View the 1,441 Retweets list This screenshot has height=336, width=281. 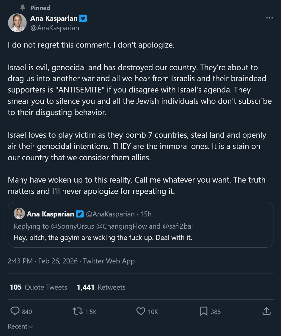(x=101, y=287)
